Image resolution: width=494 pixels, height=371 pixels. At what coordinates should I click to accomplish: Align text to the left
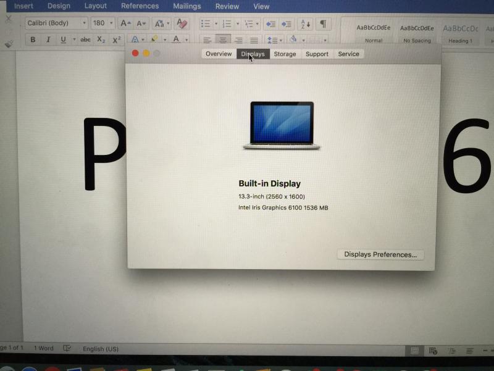pyautogui.click(x=207, y=40)
